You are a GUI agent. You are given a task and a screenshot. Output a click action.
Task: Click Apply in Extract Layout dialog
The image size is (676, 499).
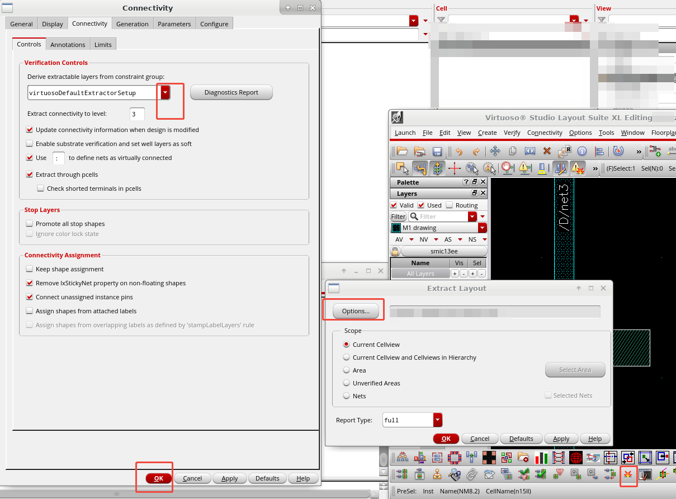pos(561,439)
